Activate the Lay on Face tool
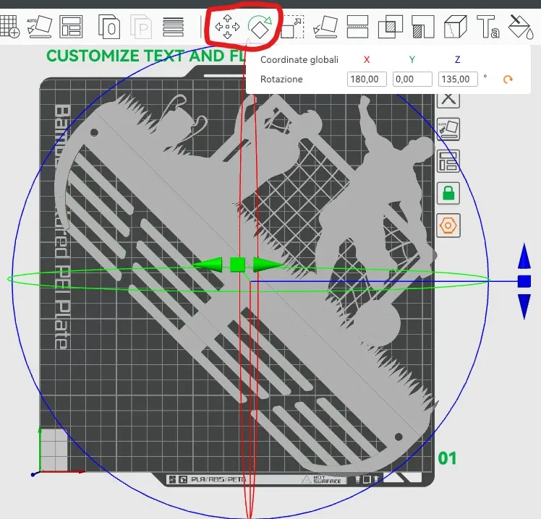The height and width of the screenshot is (519, 541). [325, 27]
